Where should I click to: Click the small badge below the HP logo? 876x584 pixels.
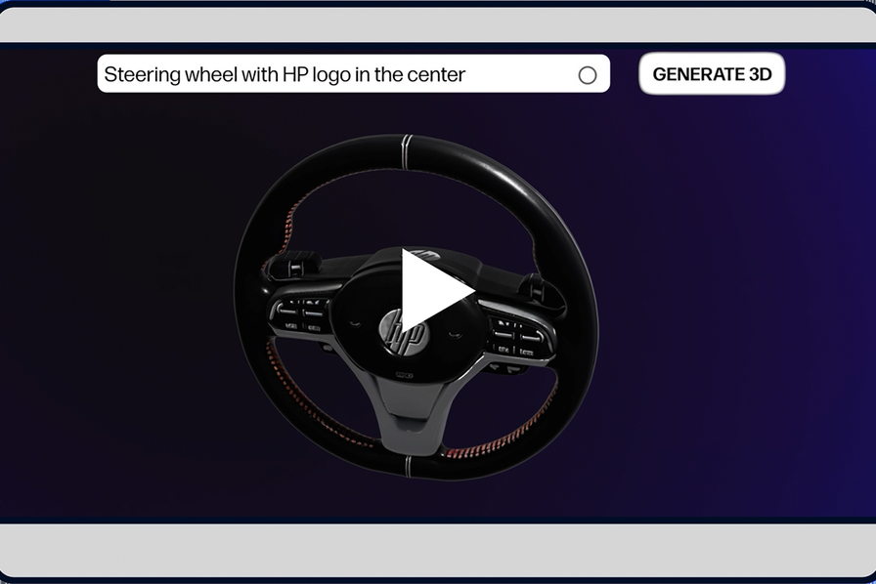pos(405,374)
